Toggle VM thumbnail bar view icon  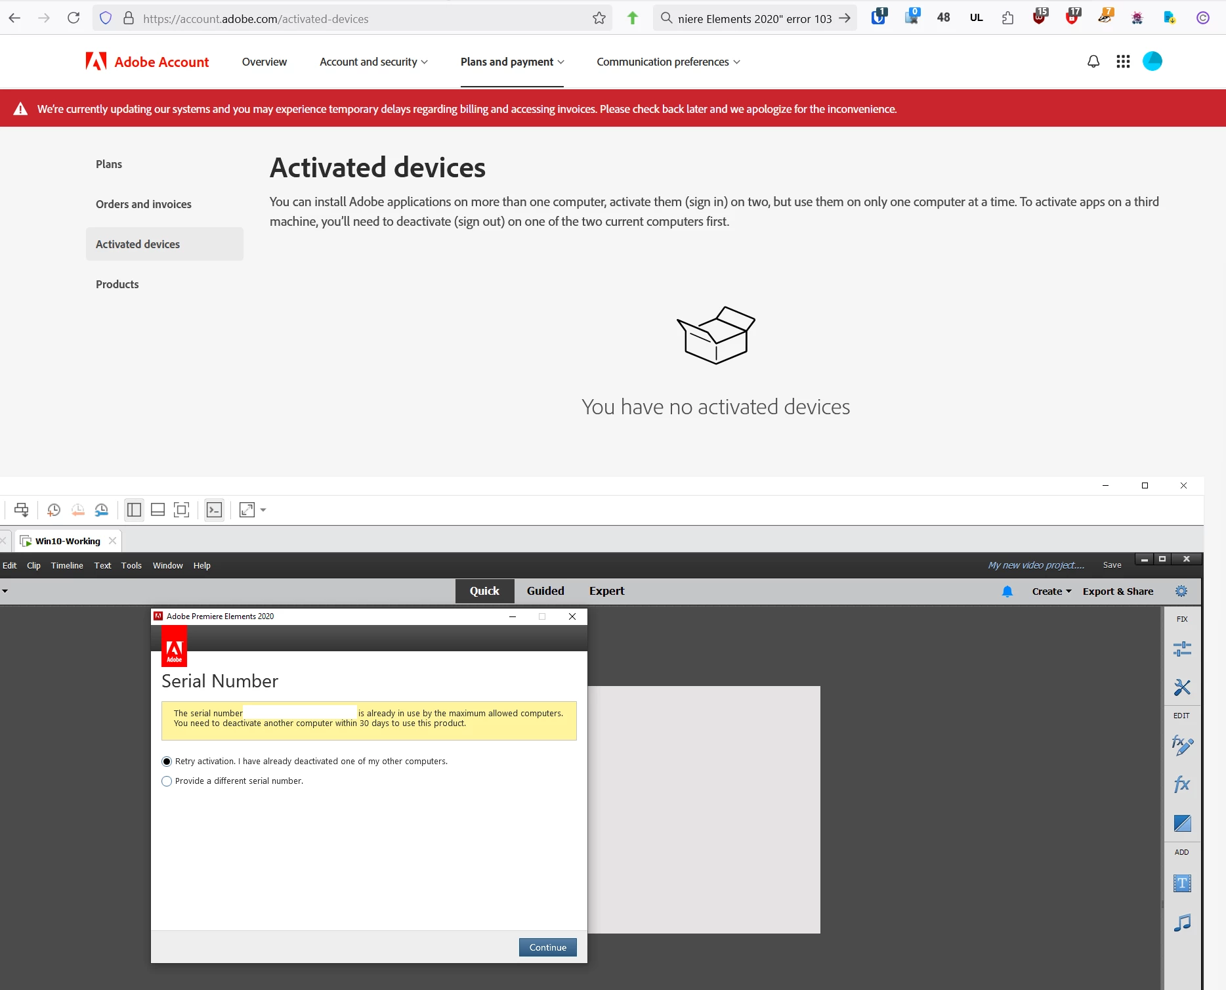coord(158,510)
